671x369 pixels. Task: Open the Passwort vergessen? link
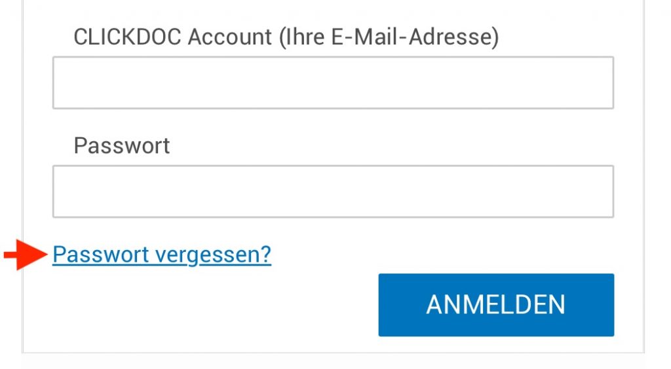click(x=162, y=255)
